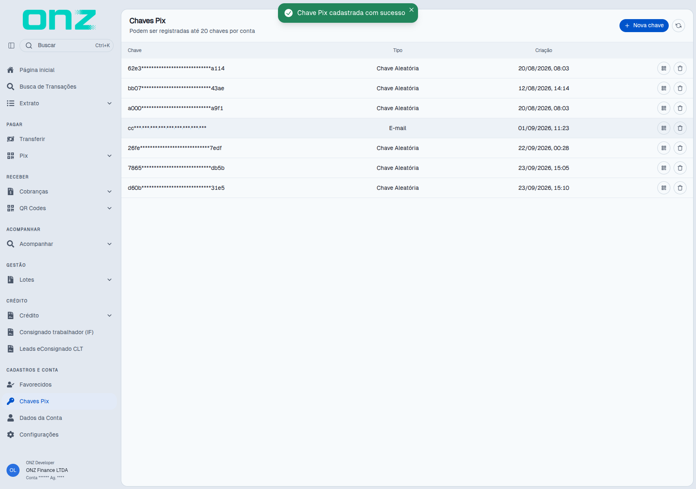Click the Chave column header

135,50
